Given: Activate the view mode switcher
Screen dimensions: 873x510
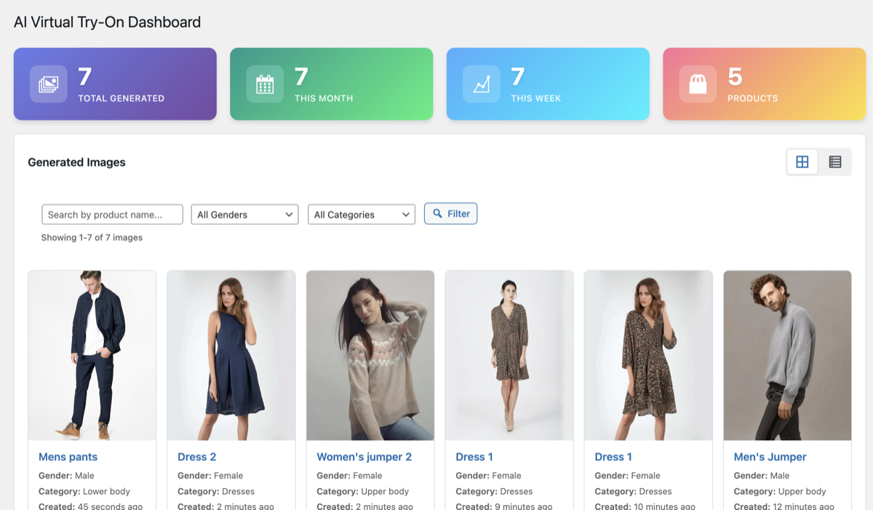Looking at the screenshot, I should click(818, 162).
